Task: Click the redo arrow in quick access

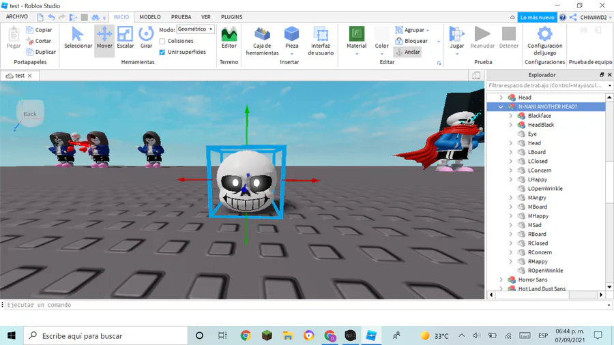Action: pos(62,17)
